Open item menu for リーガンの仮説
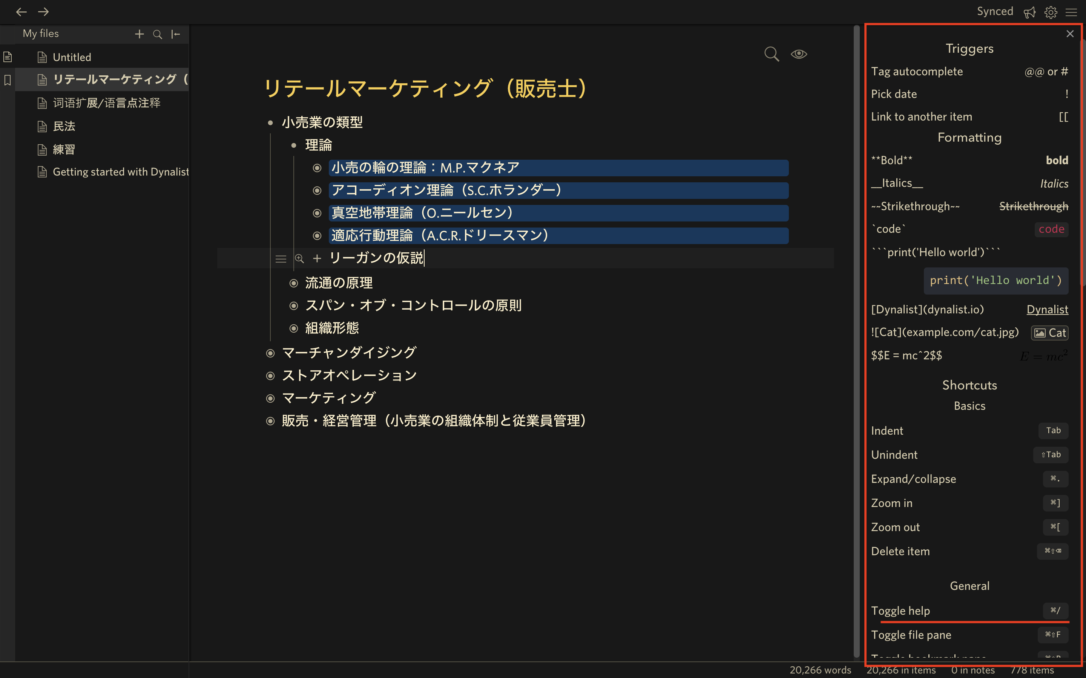 point(281,259)
